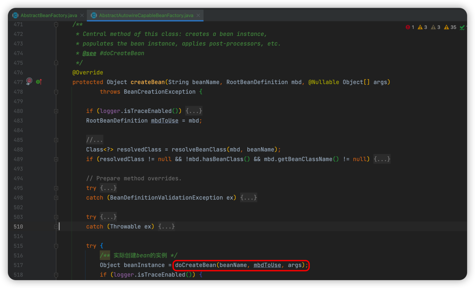Select AbstractAutowireCapableBeanFactory.java tab
This screenshot has height=288, width=475.
[145, 15]
